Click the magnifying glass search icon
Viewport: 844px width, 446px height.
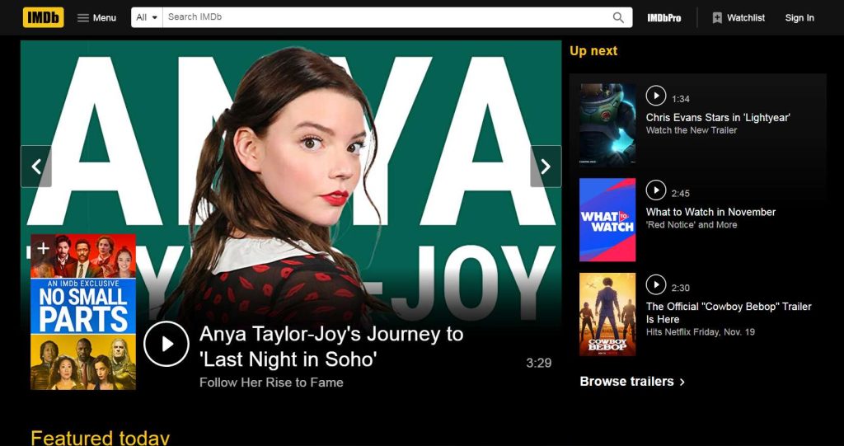[x=618, y=17]
